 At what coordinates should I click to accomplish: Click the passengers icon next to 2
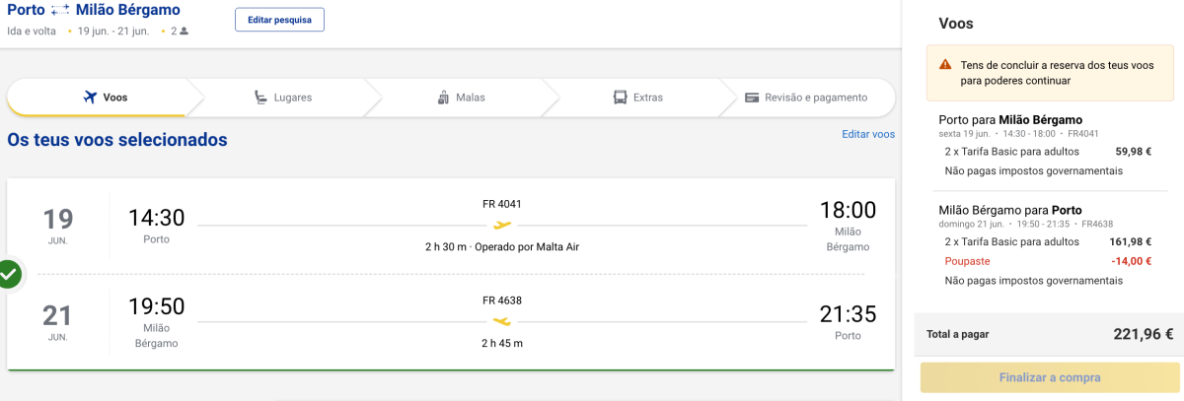(184, 32)
